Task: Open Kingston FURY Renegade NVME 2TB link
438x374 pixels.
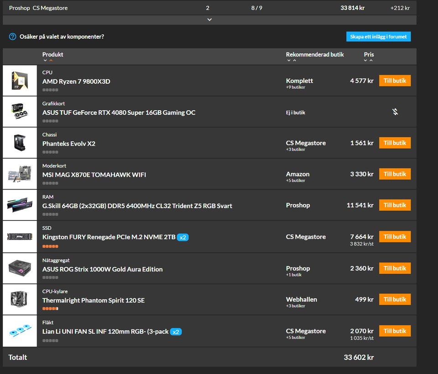Action: 109,237
